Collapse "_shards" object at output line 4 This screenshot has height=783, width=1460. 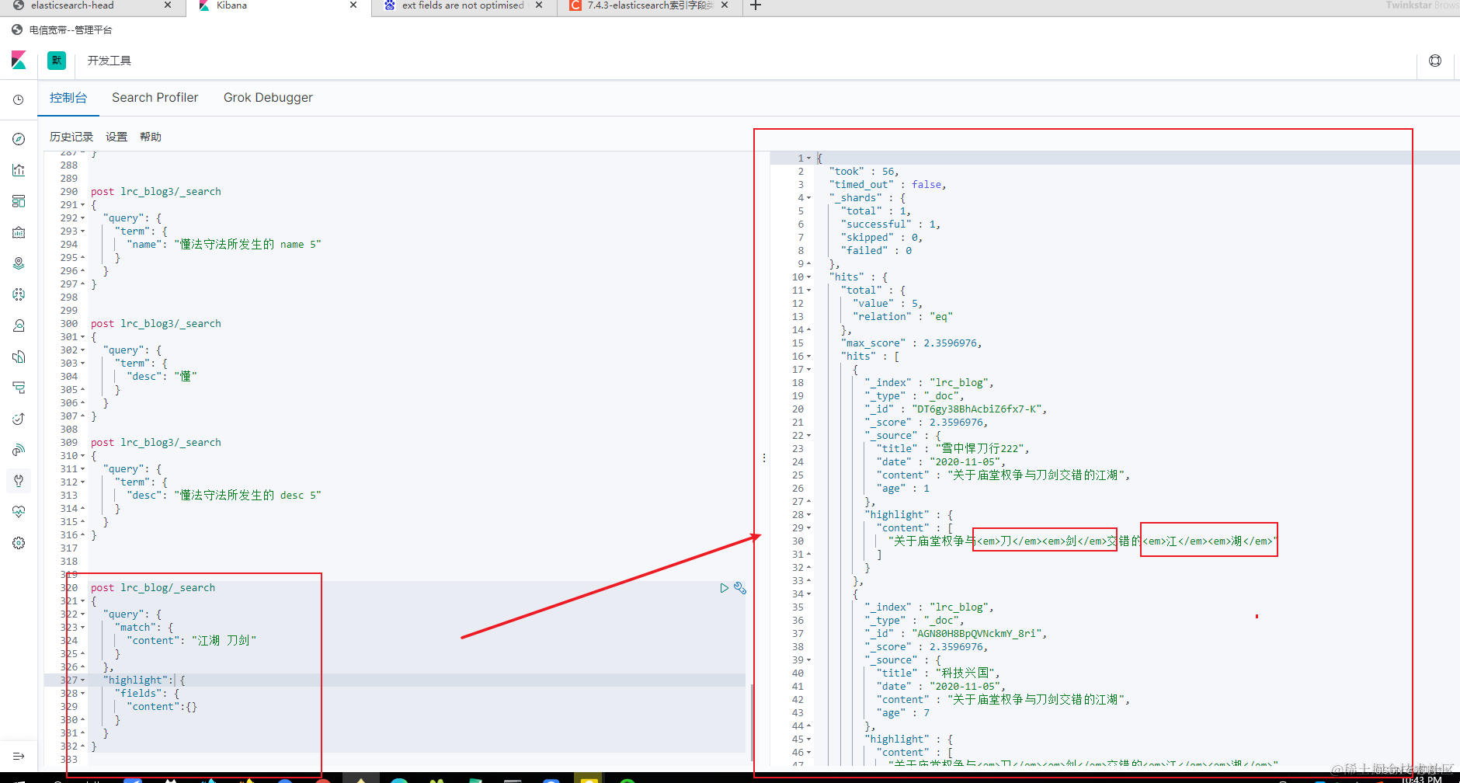point(808,198)
